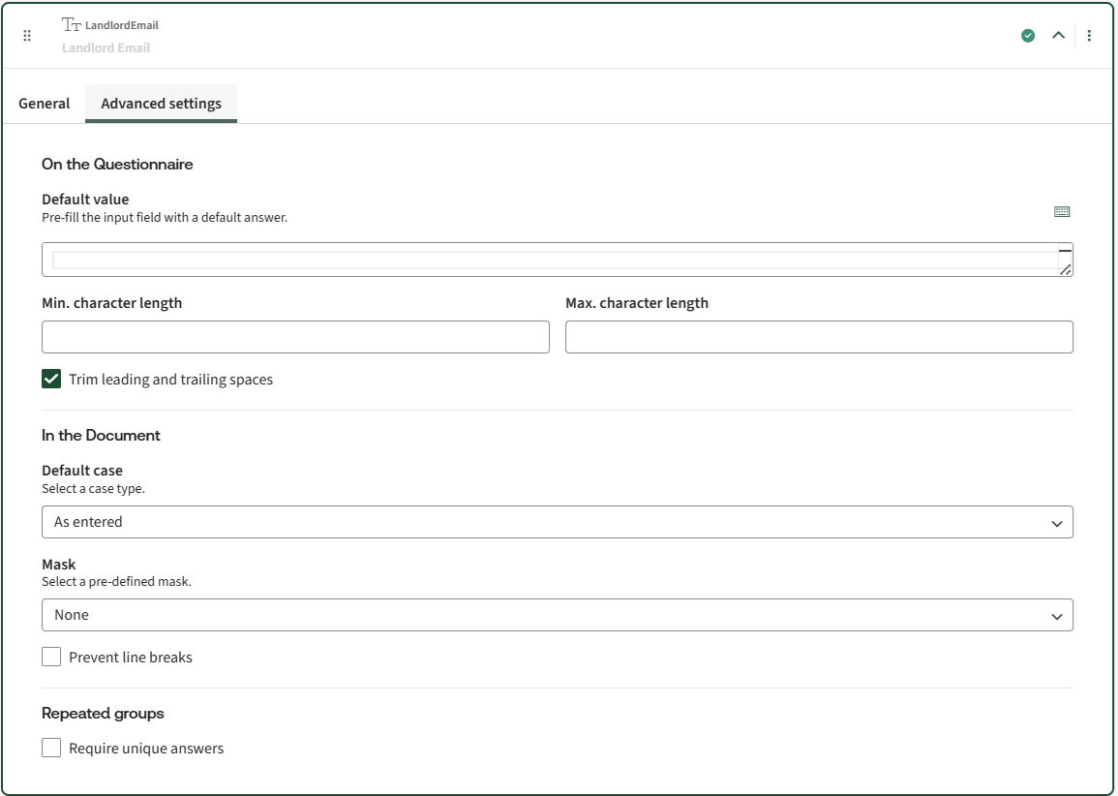Switch to the General tab
The height and width of the screenshot is (796, 1118).
[x=45, y=104]
